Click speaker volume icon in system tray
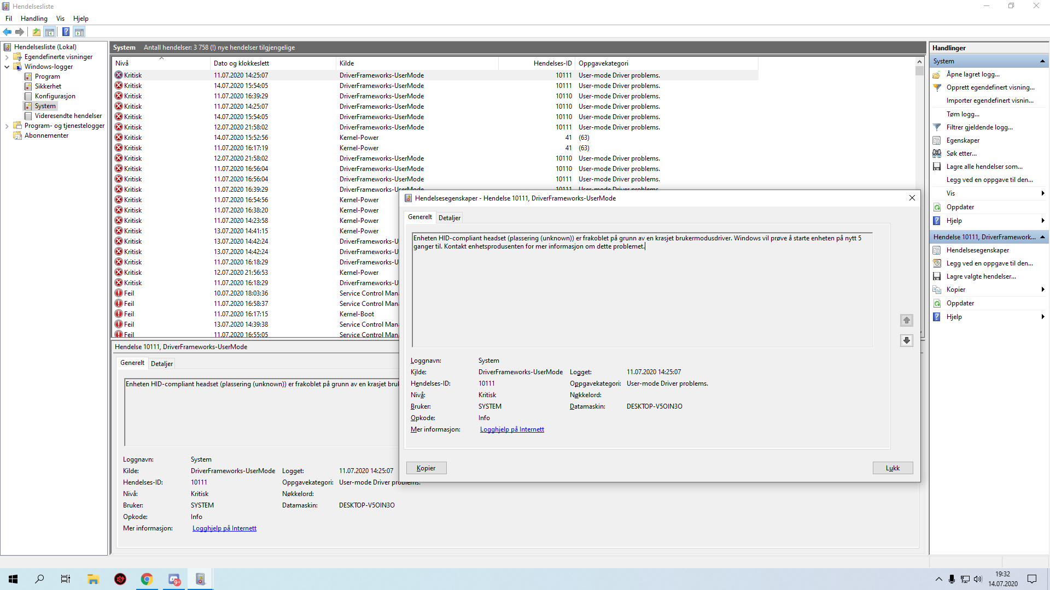 click(978, 579)
